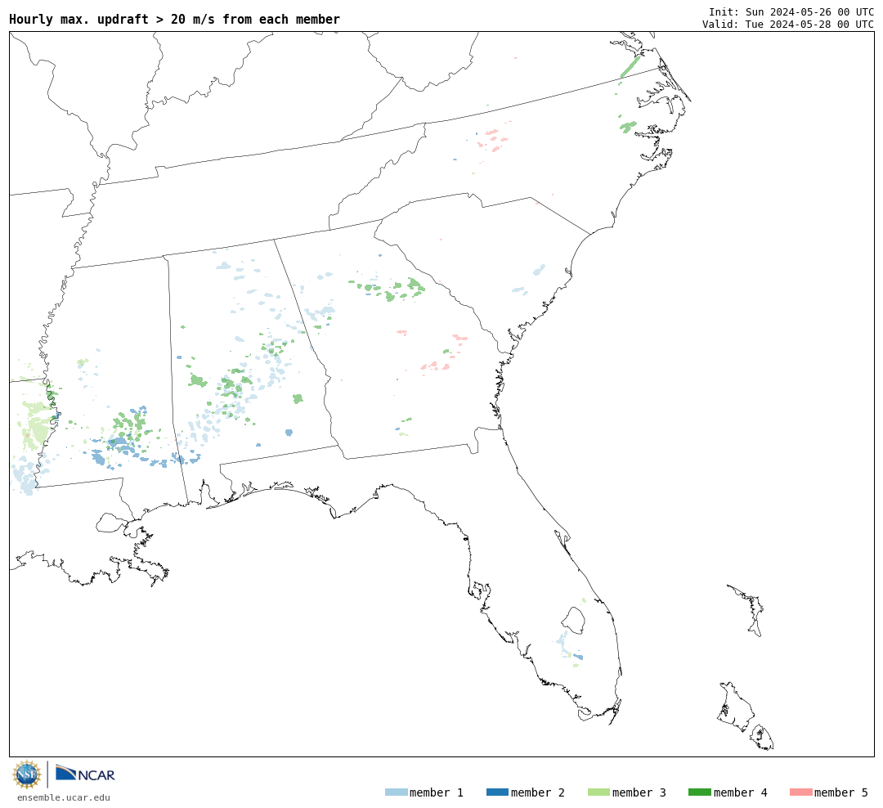Select the 'member 4' legend label
Image resolution: width=883 pixels, height=808 pixels.
click(x=740, y=792)
